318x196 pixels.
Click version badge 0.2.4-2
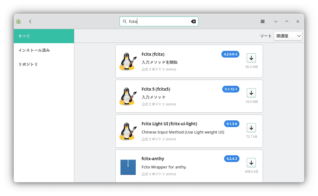(x=232, y=159)
